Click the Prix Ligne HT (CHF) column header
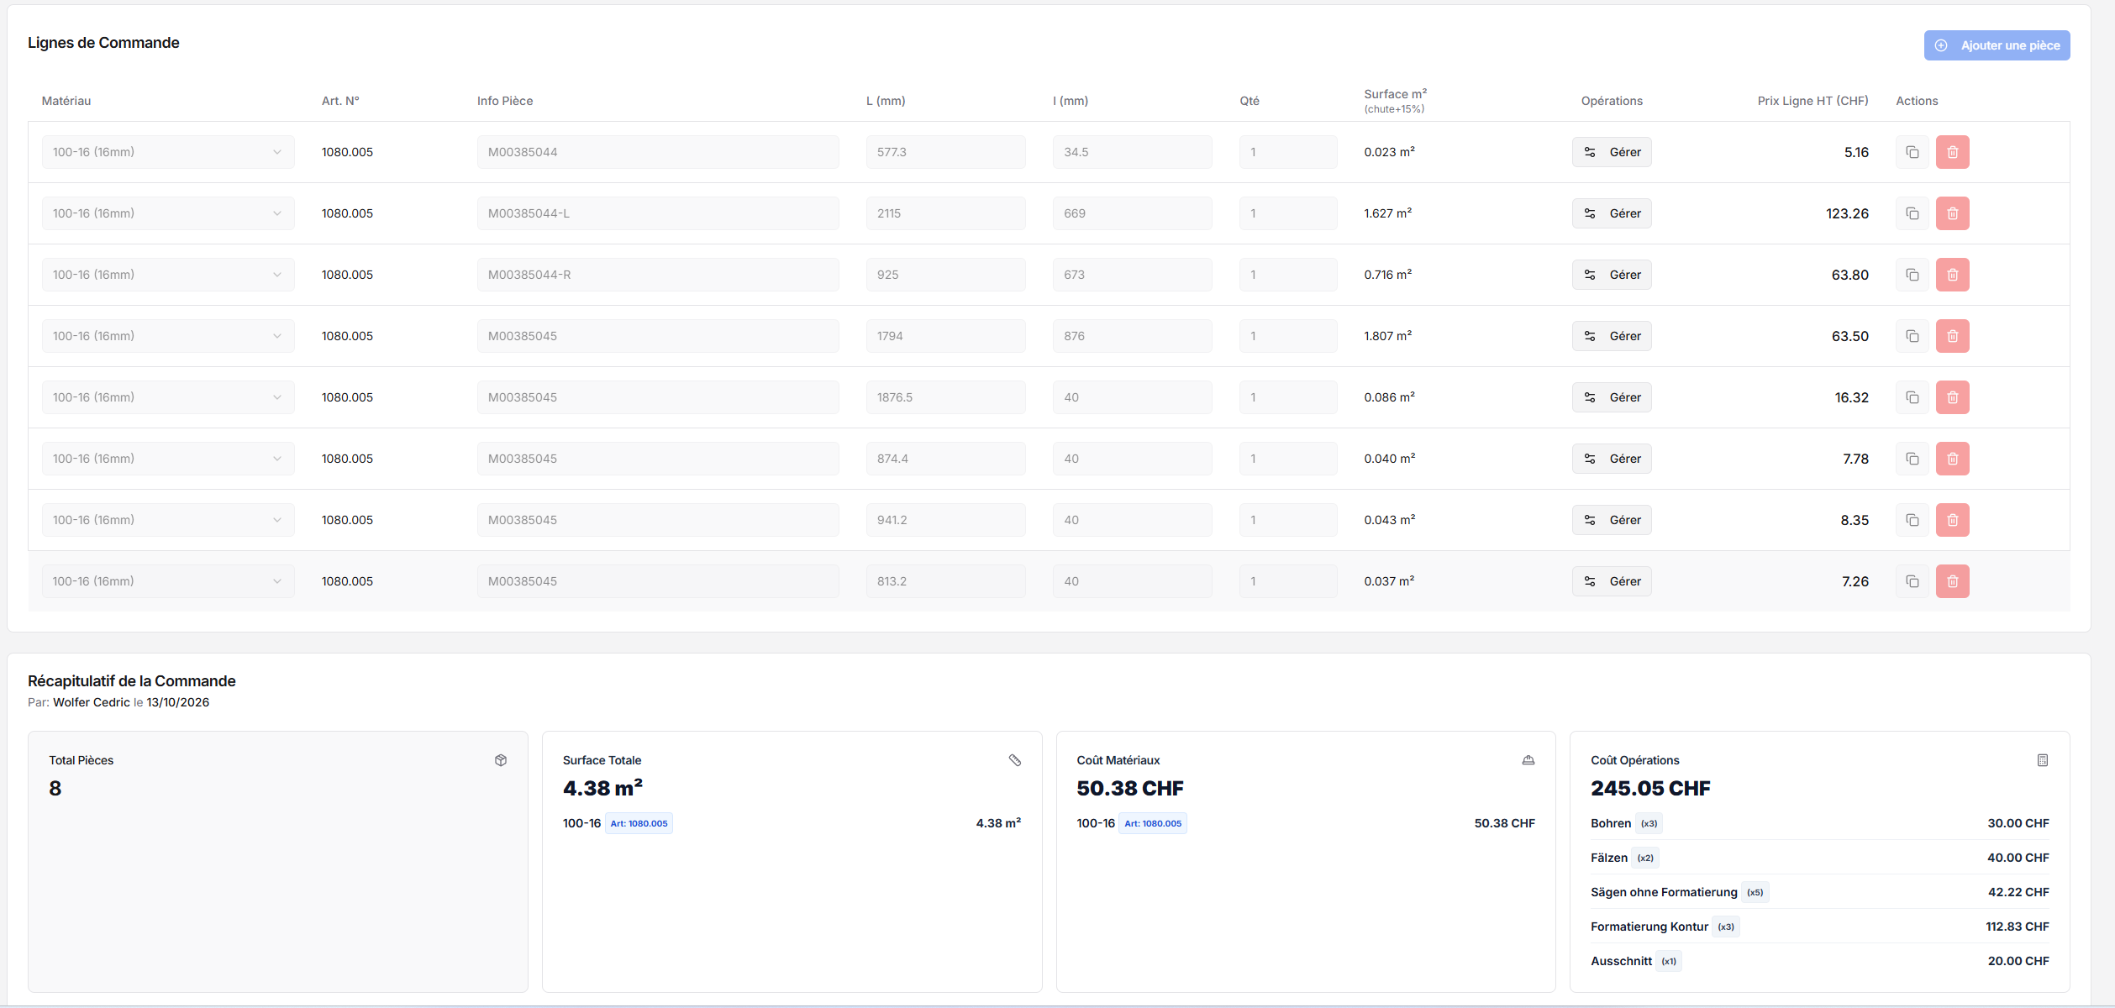 pos(1812,101)
